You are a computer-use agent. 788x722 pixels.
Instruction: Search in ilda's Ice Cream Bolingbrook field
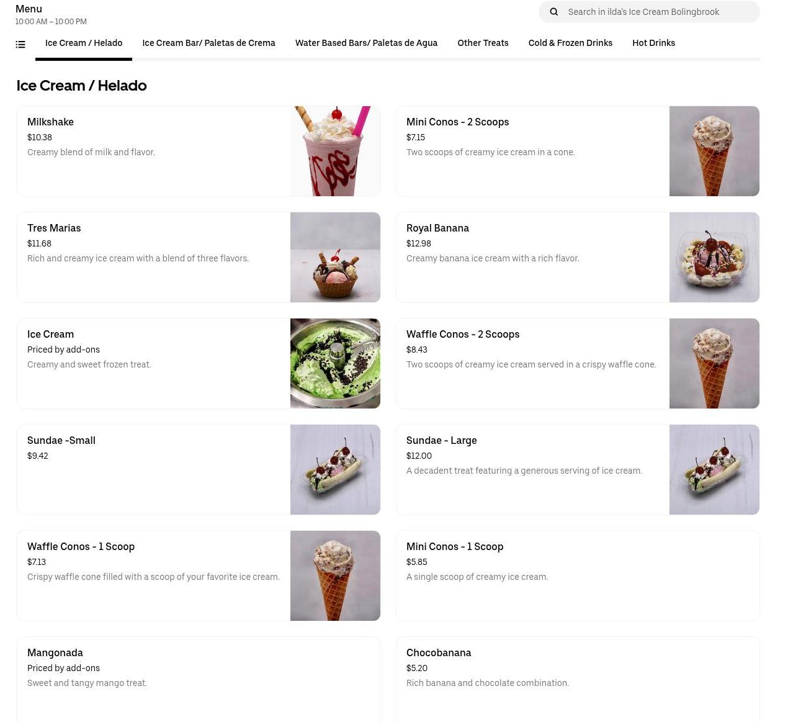click(x=649, y=12)
